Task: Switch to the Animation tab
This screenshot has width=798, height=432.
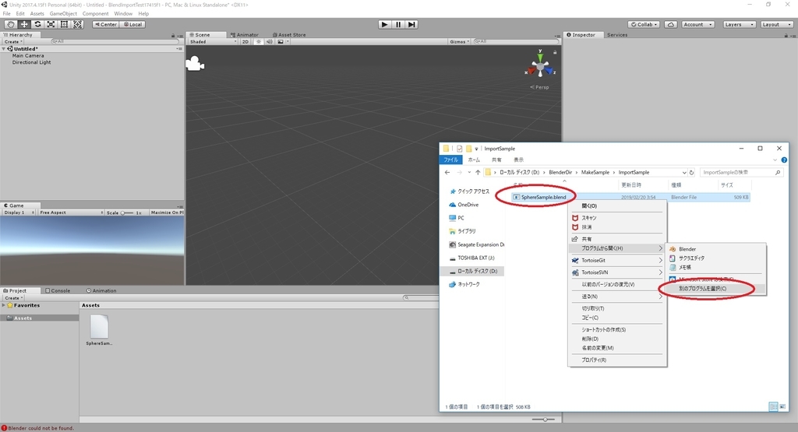Action: click(x=101, y=290)
